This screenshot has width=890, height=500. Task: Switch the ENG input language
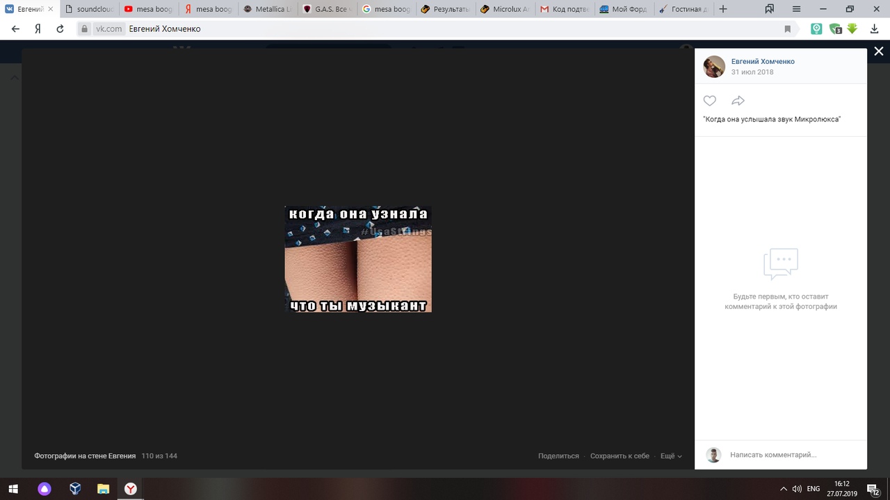click(814, 489)
